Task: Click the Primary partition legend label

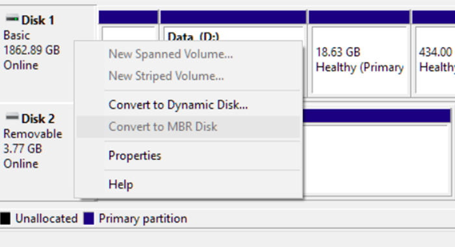Action: [143, 218]
